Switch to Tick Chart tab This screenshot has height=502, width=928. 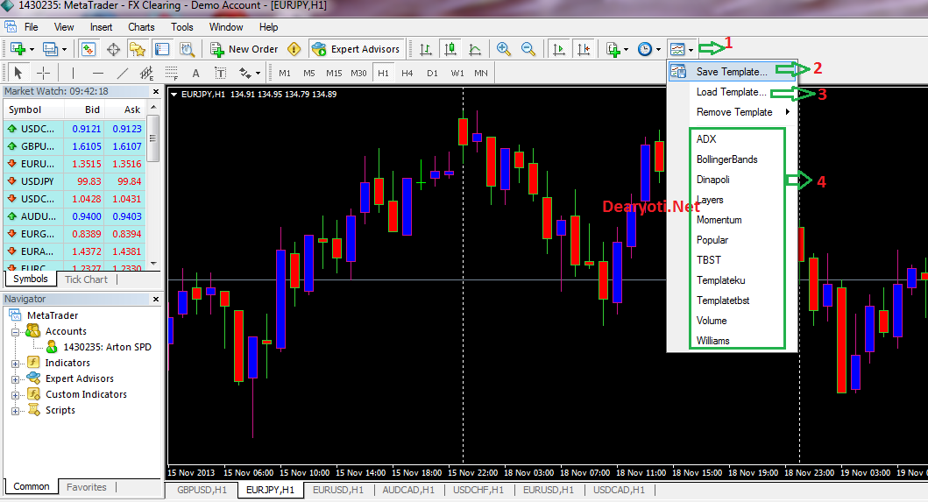(87, 279)
